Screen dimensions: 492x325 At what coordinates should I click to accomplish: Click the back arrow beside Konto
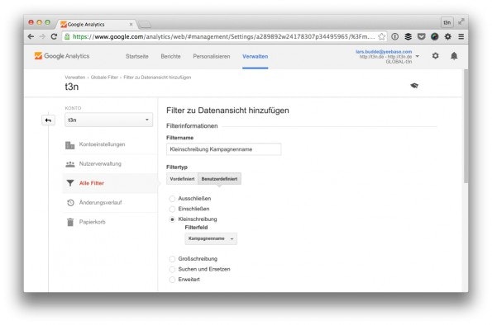coord(48,120)
